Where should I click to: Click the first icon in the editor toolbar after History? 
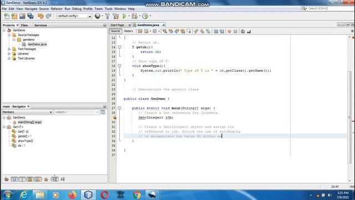tap(140, 31)
